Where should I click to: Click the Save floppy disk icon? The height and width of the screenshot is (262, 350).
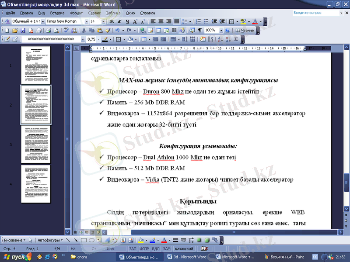(23, 31)
